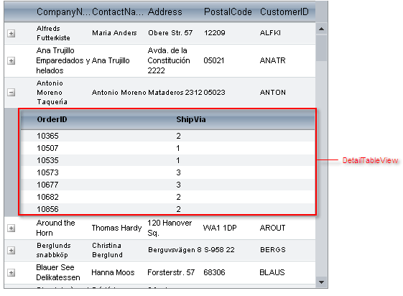Sort by the ContactName column header
The width and height of the screenshot is (403, 296).
click(x=118, y=11)
